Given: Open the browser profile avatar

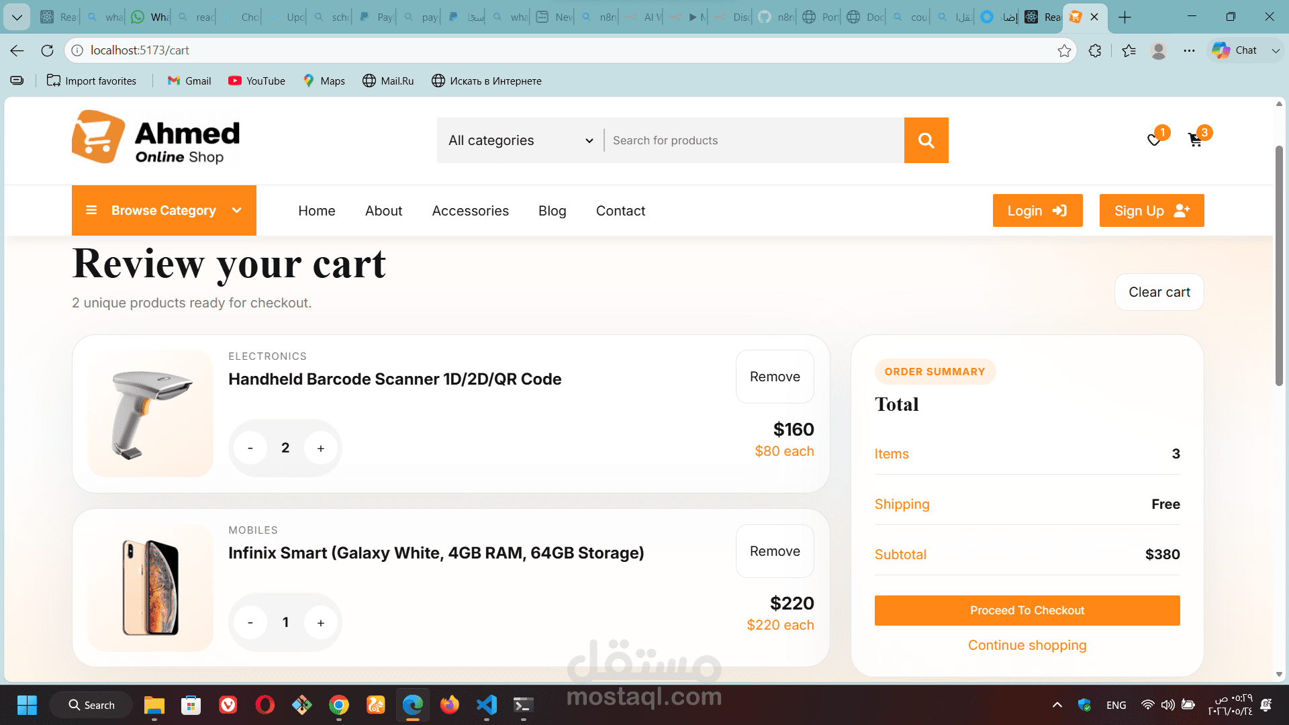Looking at the screenshot, I should 1158,50.
